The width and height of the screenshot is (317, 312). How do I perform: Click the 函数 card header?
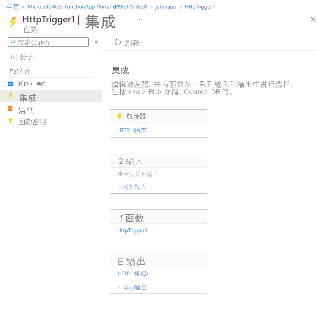click(158, 217)
